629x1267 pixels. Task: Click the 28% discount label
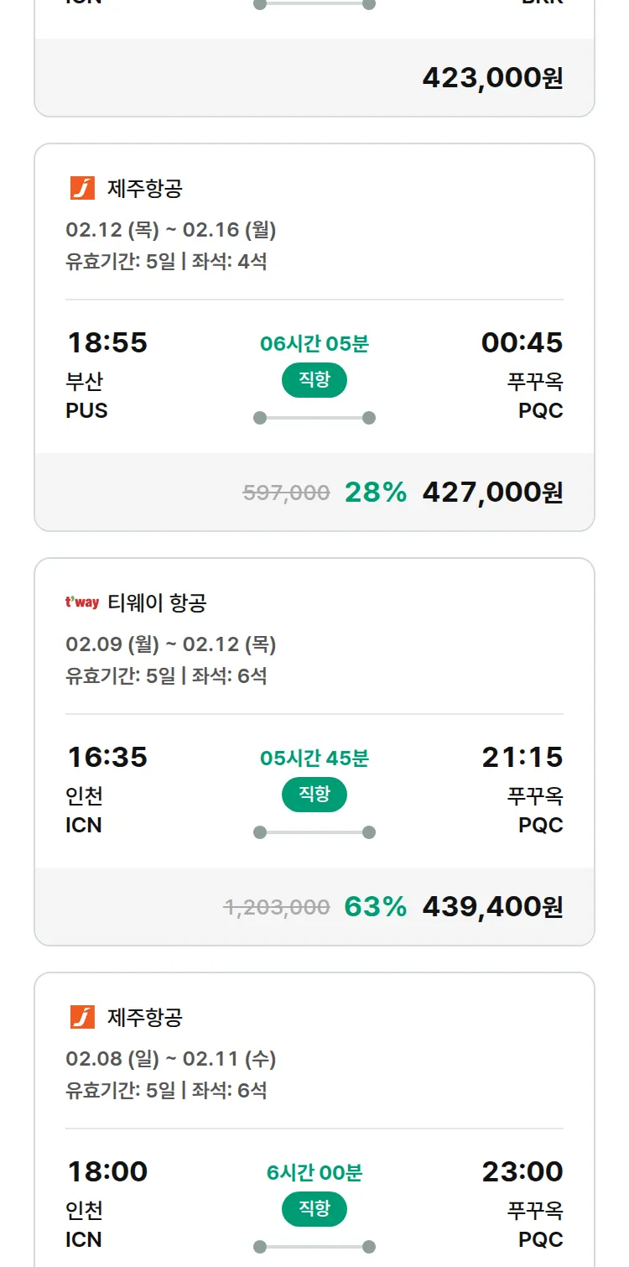point(376,493)
